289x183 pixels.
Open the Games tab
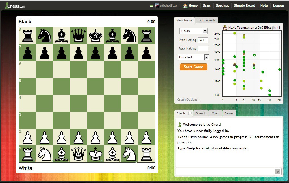pos(229,113)
